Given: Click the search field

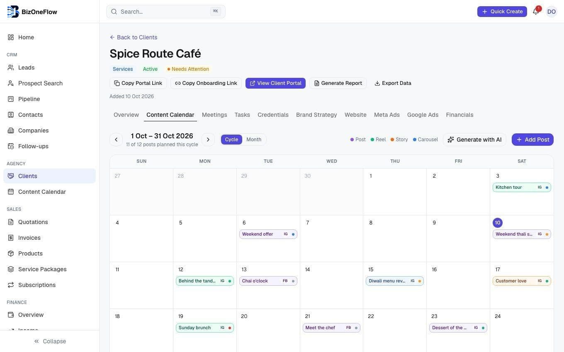Looking at the screenshot, I should tap(166, 12).
